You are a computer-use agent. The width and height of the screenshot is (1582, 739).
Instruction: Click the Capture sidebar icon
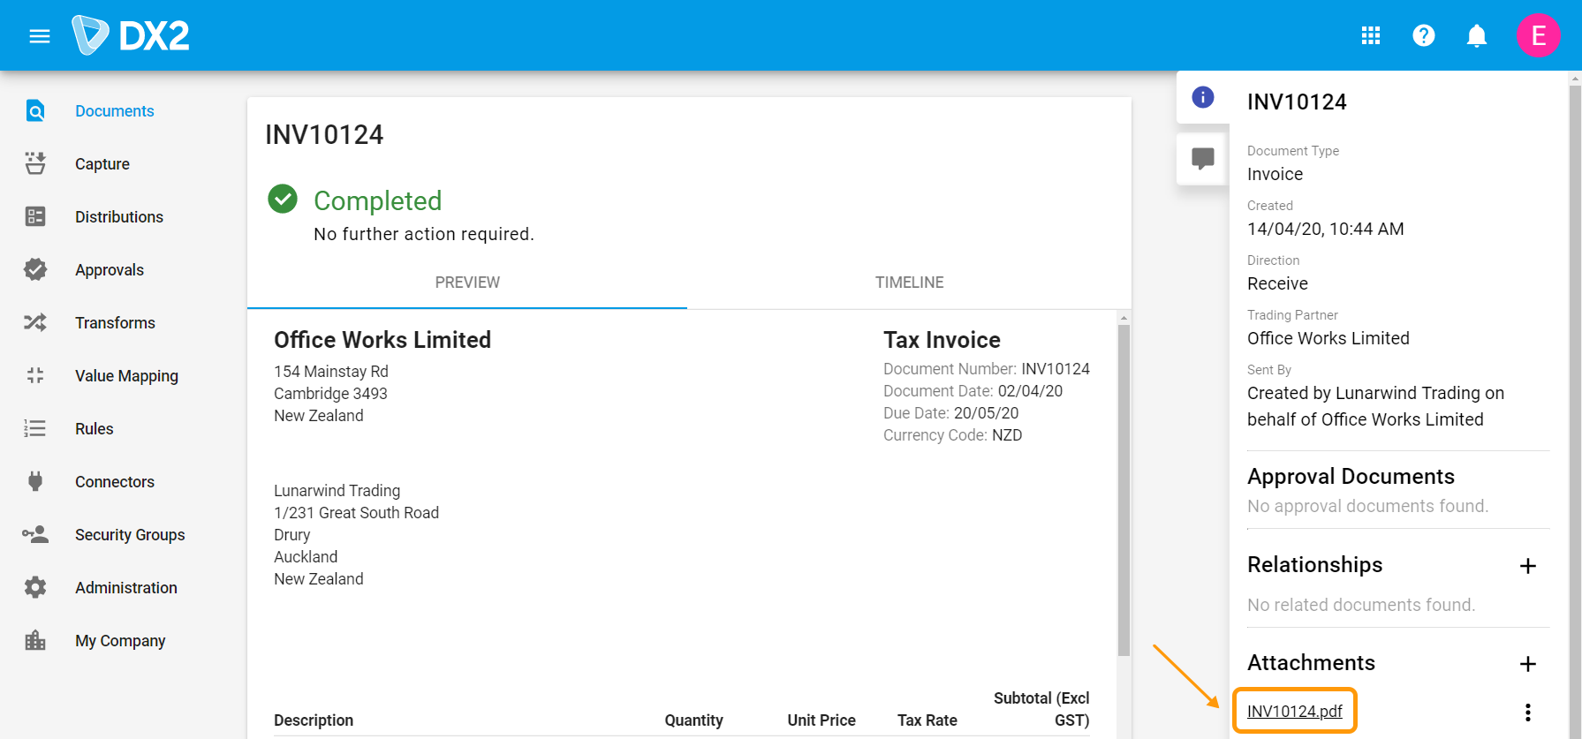click(x=35, y=163)
